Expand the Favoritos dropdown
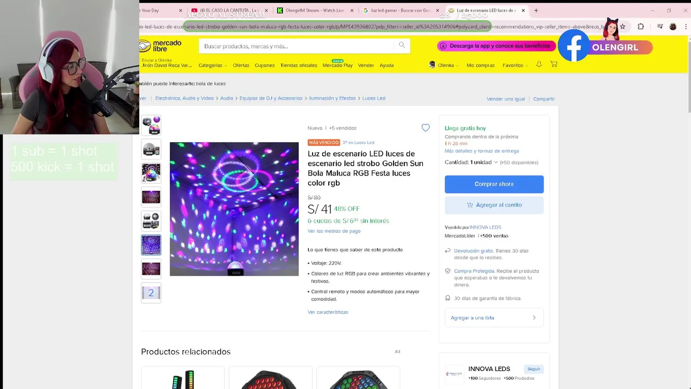Viewport: 691px width, 389px height. 515,65
